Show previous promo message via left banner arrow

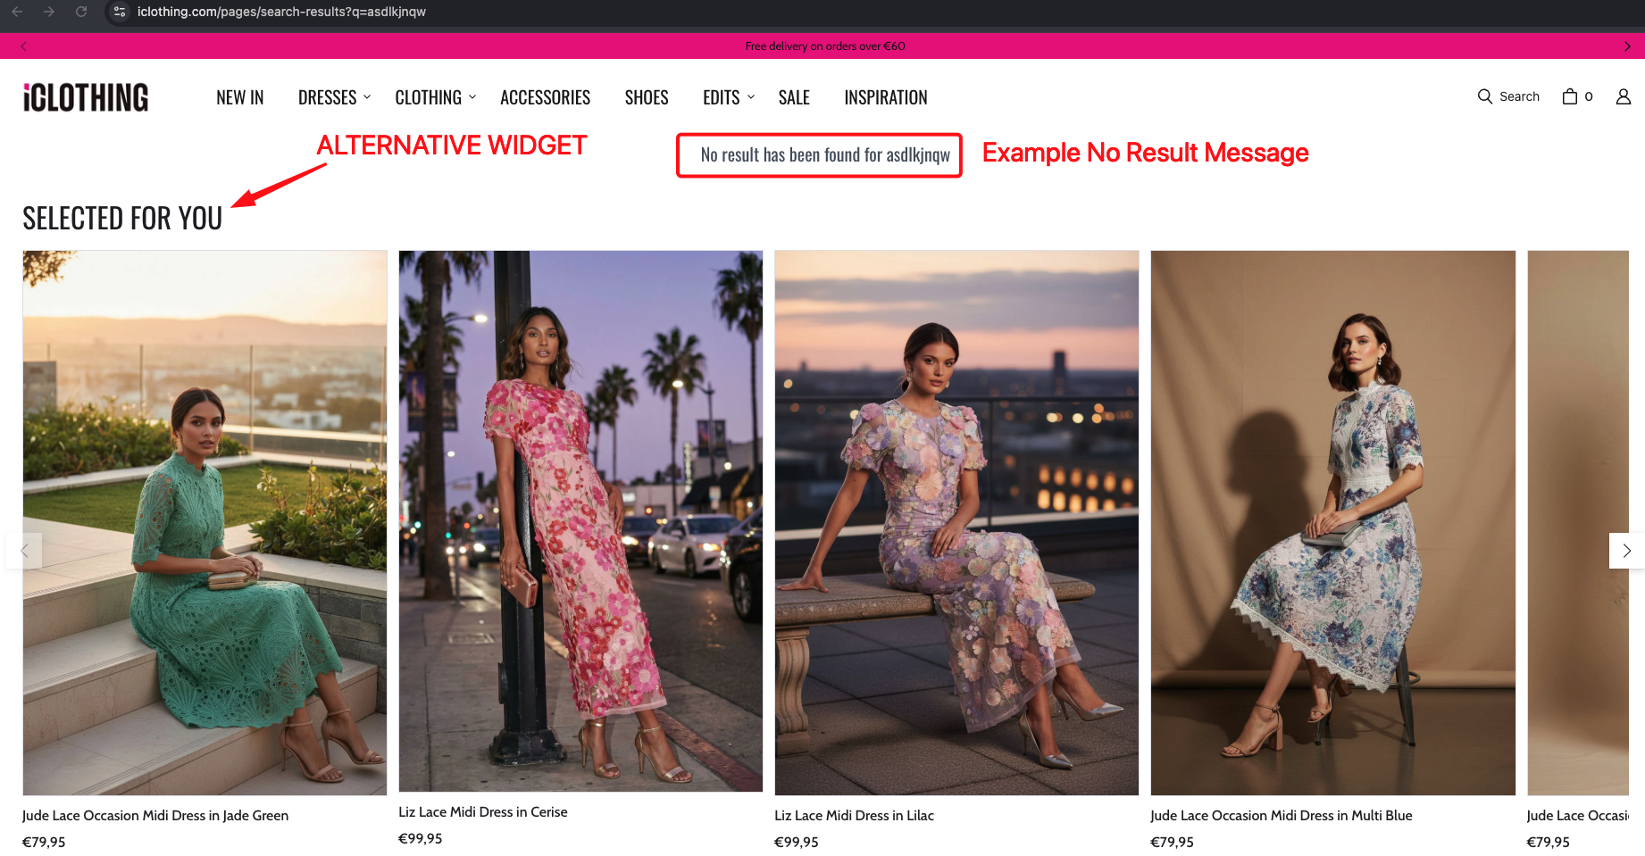(x=23, y=46)
